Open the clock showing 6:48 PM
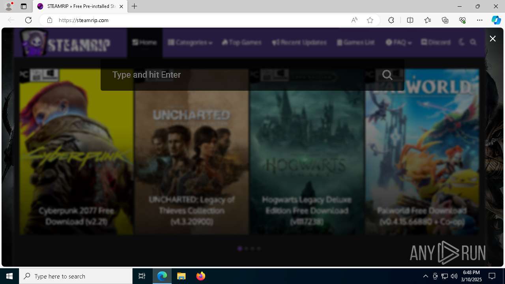505x284 pixels. click(x=471, y=276)
